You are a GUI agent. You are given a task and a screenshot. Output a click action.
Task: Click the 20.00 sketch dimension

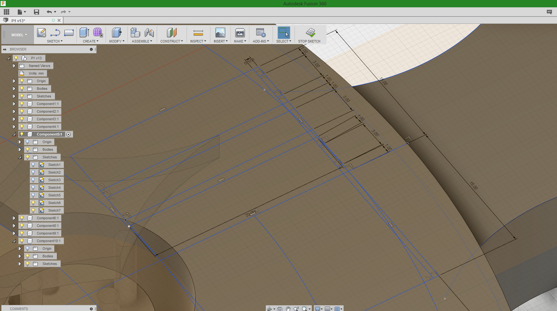coord(251,214)
